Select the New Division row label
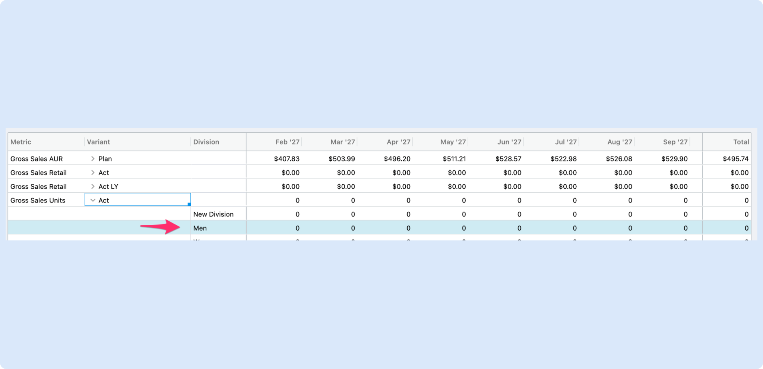This screenshot has width=763, height=369. point(213,214)
